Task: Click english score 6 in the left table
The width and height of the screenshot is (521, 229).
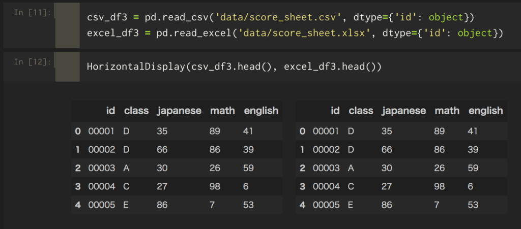Action: click(246, 186)
